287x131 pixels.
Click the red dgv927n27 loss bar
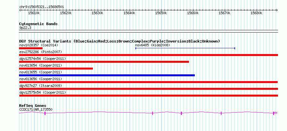pos(148,89)
